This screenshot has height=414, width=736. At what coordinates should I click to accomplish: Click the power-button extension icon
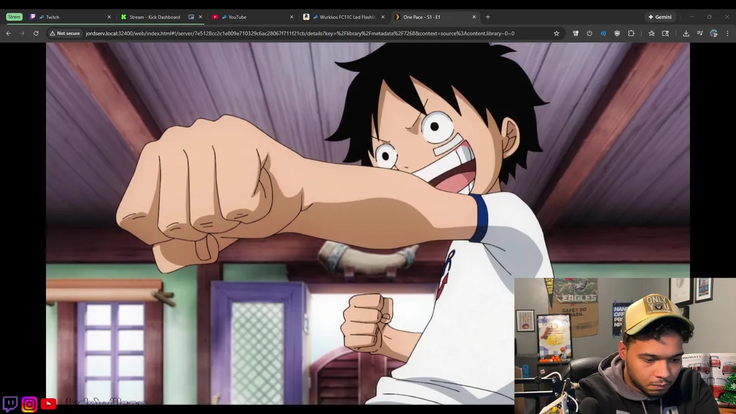pos(589,33)
